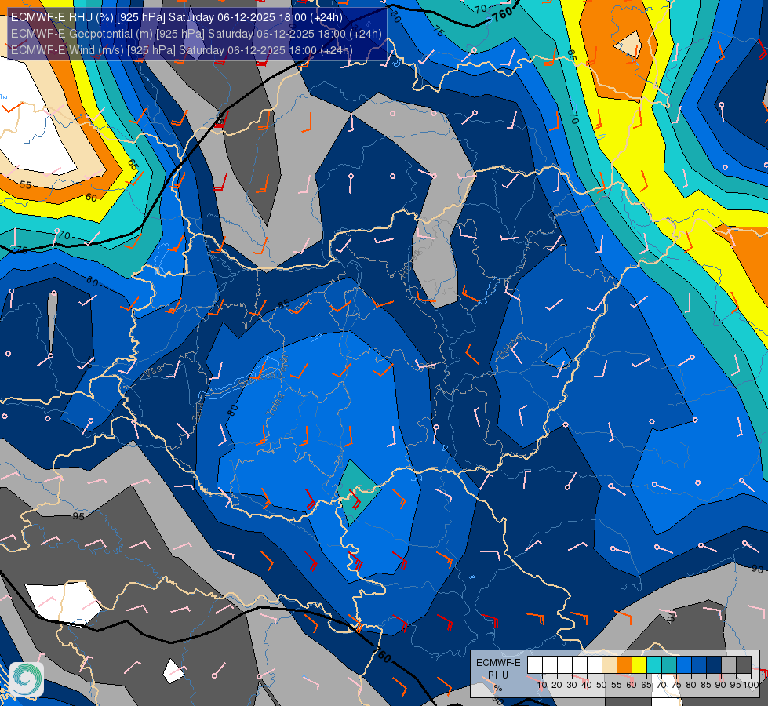Click the 80 tick label in legend
Image resolution: width=768 pixels, height=706 pixels.
(692, 685)
